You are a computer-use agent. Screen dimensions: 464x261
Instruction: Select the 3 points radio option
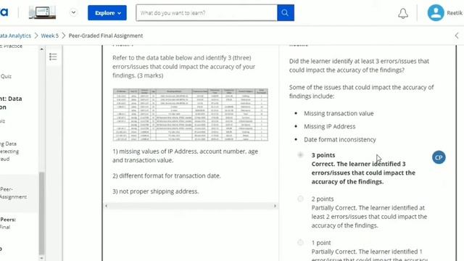pyautogui.click(x=300, y=154)
